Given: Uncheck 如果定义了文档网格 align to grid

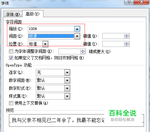Looking at the screenshot, I should click(11, 58).
